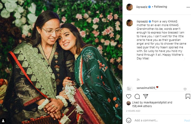Click liker avatar next to Liked by
The width and height of the screenshot is (191, 124).
(x=128, y=103)
